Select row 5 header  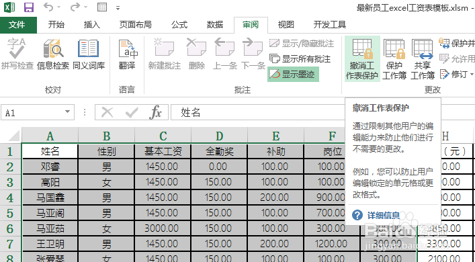(10, 213)
